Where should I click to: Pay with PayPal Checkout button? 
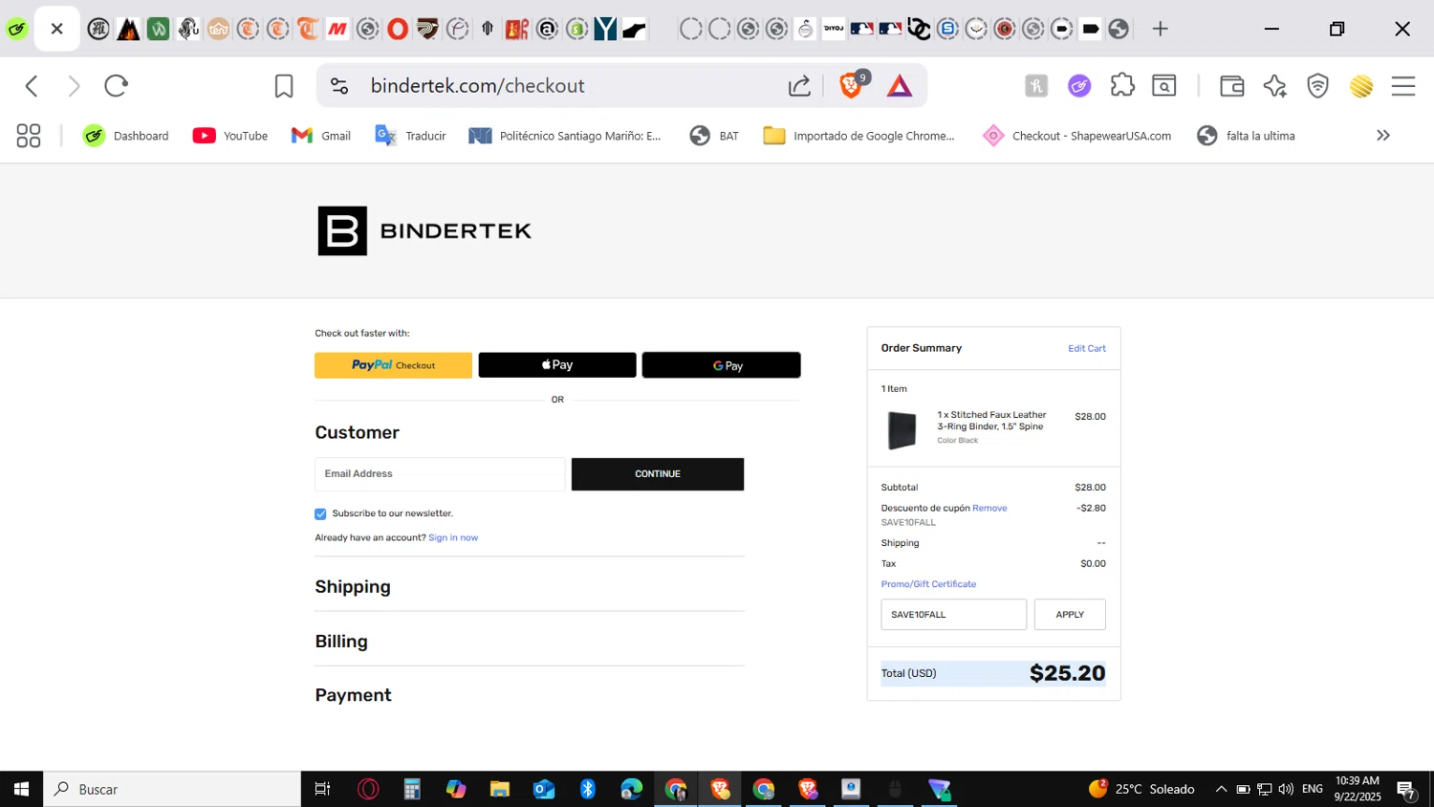point(393,365)
